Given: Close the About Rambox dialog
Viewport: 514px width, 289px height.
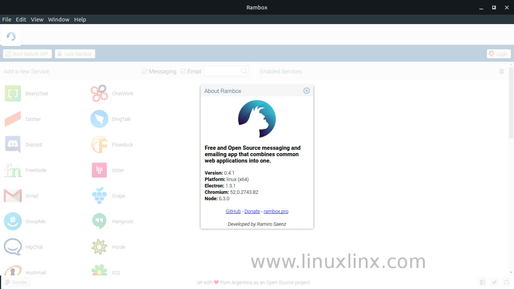Looking at the screenshot, I should coord(307,91).
